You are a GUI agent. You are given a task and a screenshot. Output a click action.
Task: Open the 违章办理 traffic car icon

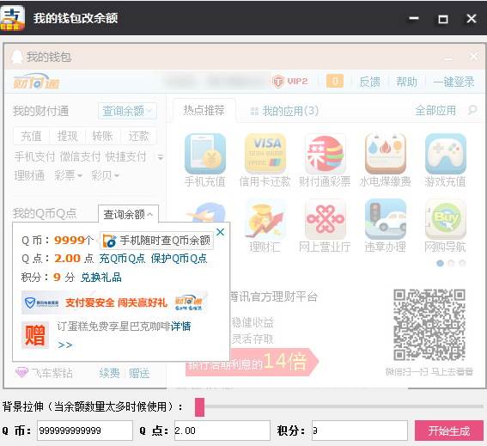[386, 219]
